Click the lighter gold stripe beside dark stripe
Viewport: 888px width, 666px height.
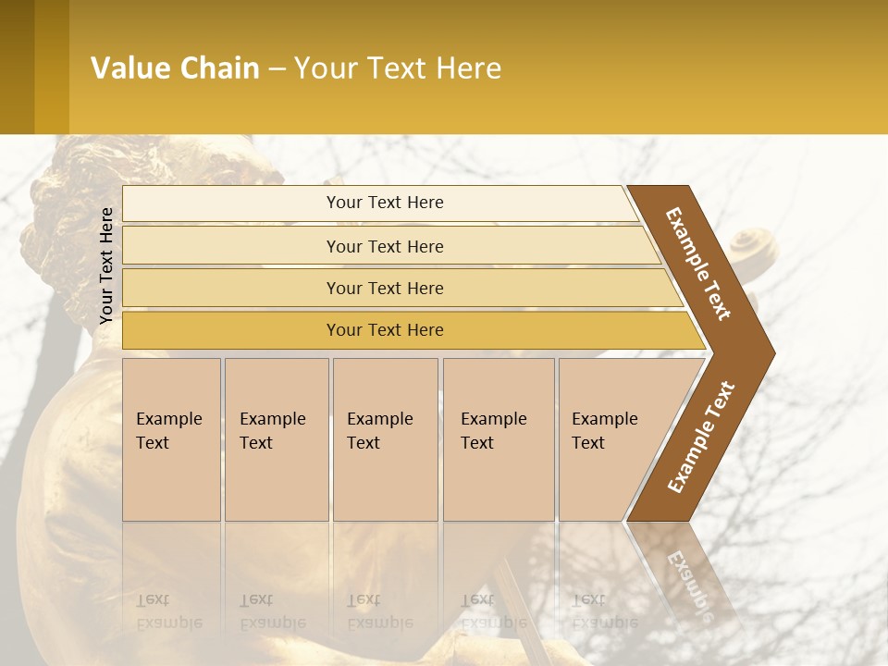[x=52, y=67]
